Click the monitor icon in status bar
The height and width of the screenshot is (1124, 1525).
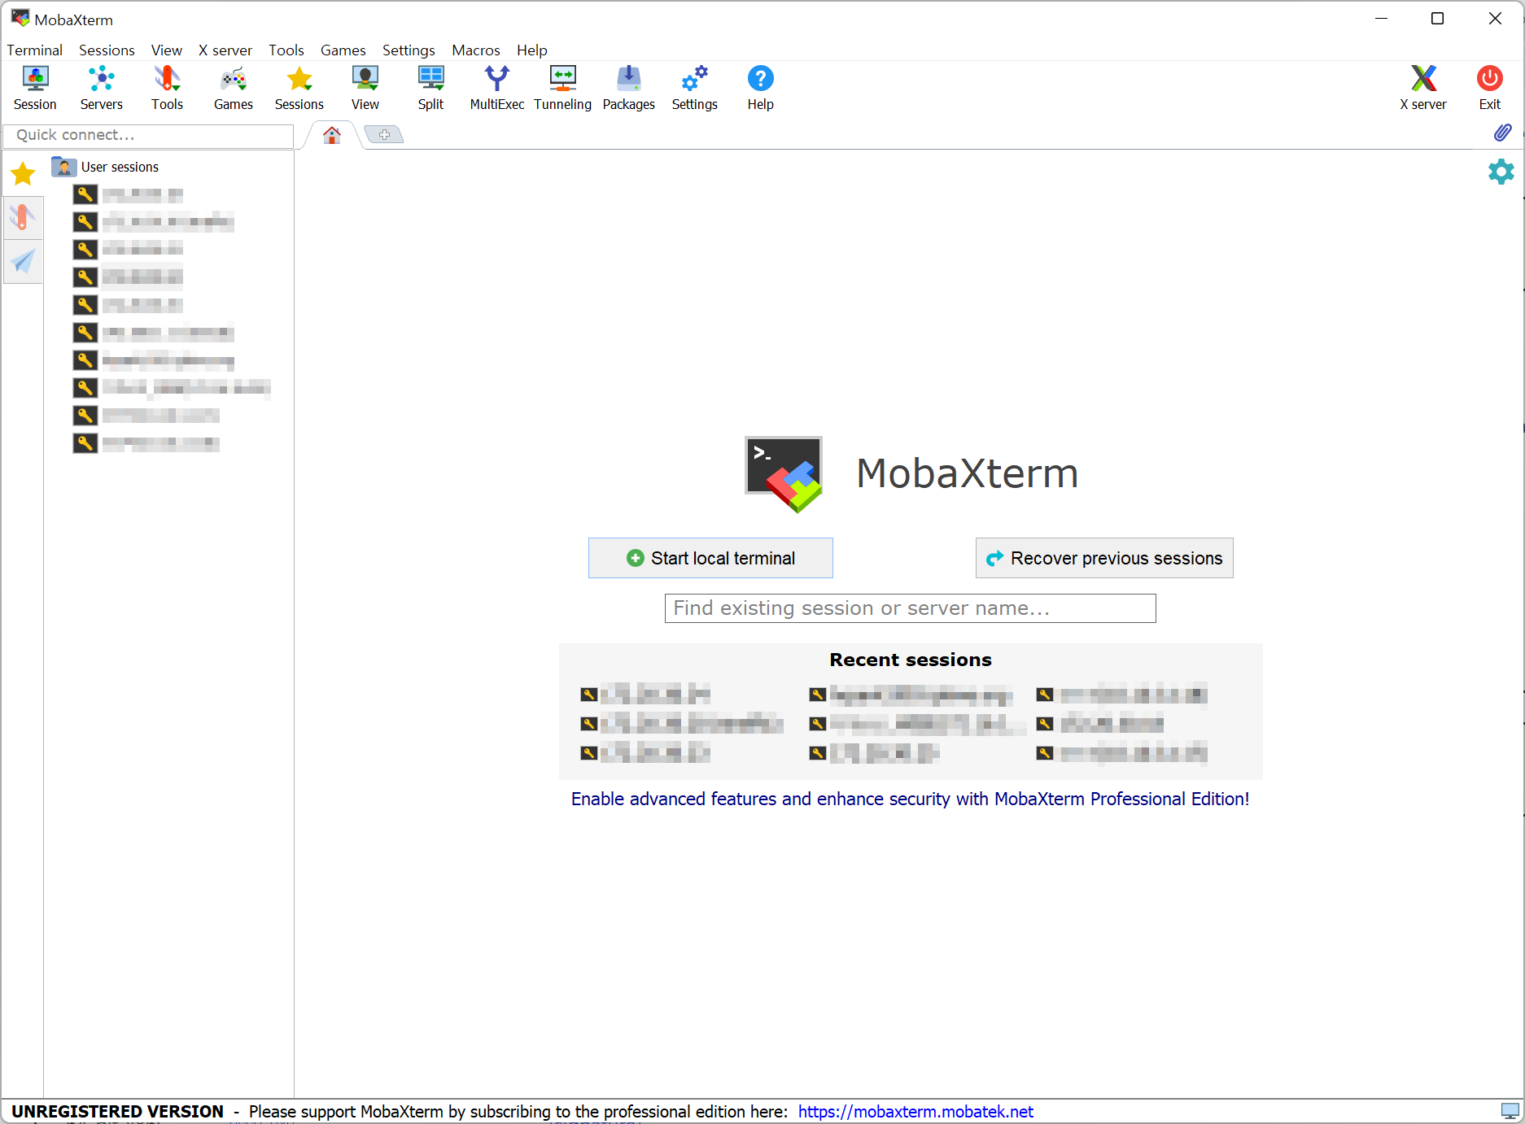pyautogui.click(x=1510, y=1111)
